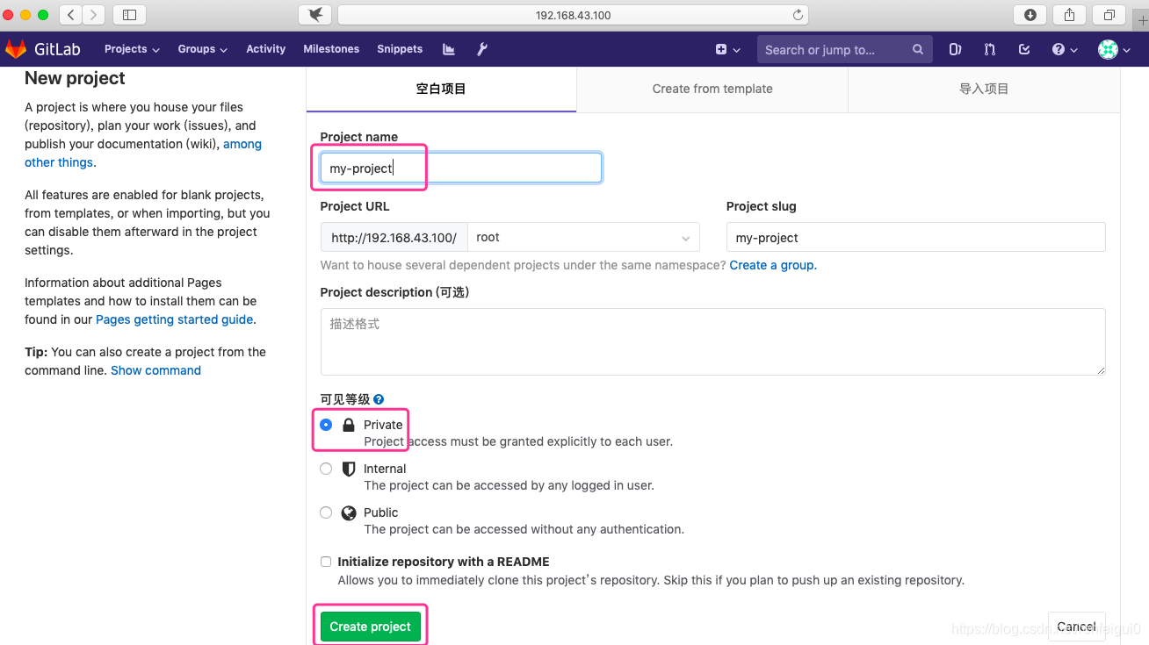This screenshot has height=645, width=1149.
Task: Open a new Safari tab
Action: (x=1142, y=19)
